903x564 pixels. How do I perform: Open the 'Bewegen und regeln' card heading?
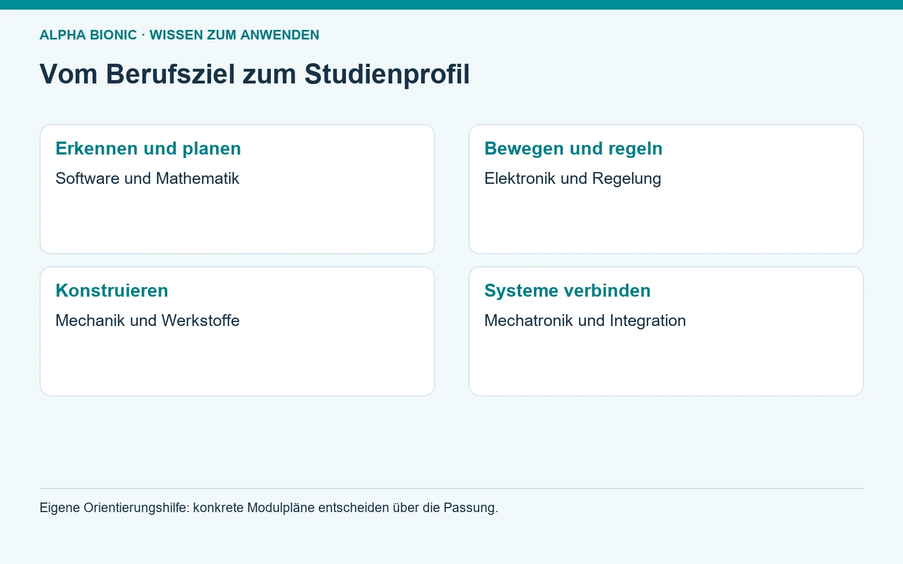tap(573, 148)
